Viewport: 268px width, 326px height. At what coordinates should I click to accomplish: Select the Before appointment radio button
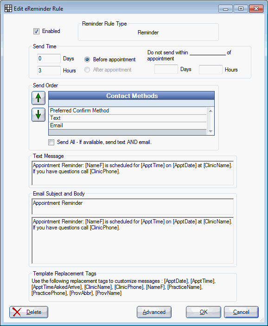click(x=87, y=59)
